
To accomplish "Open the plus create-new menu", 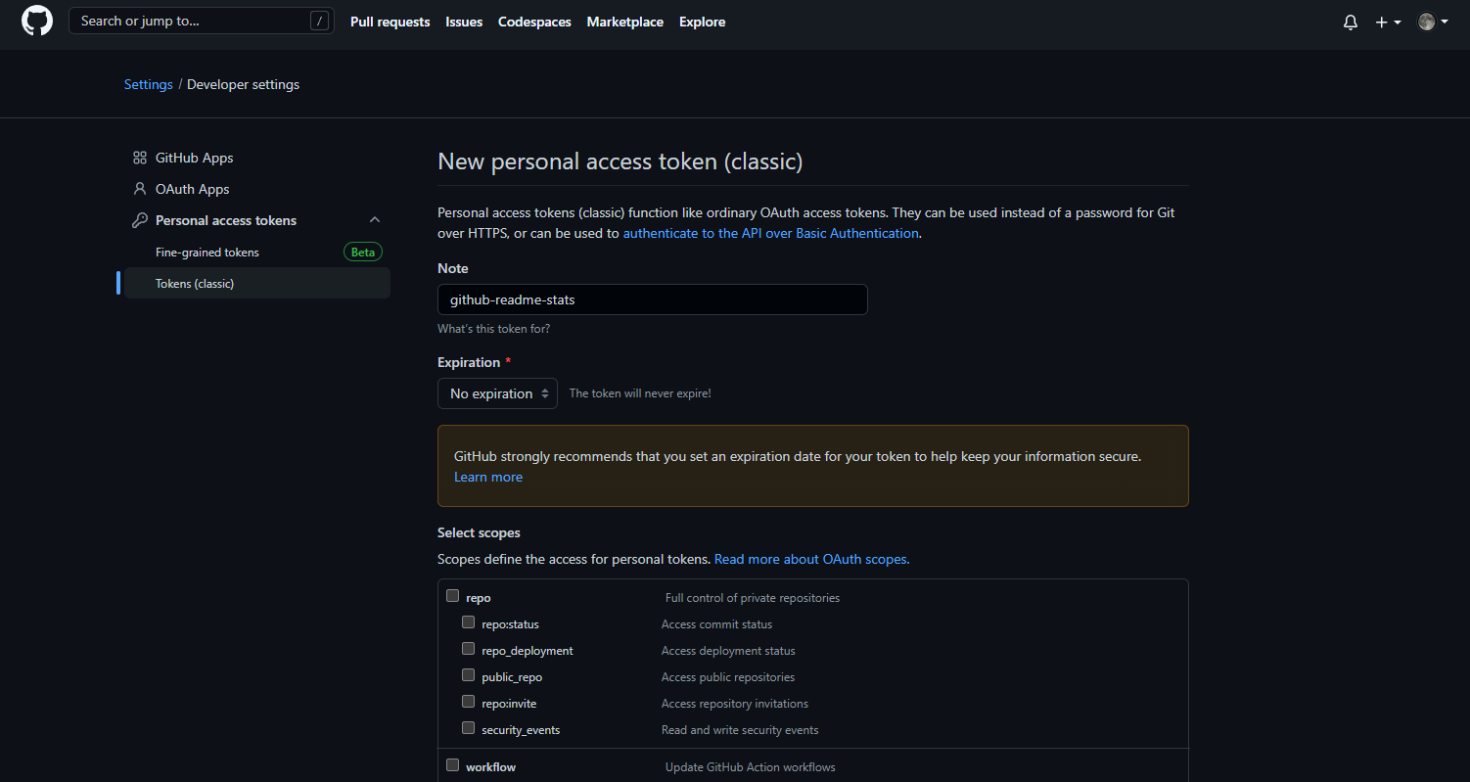I will pos(1388,22).
